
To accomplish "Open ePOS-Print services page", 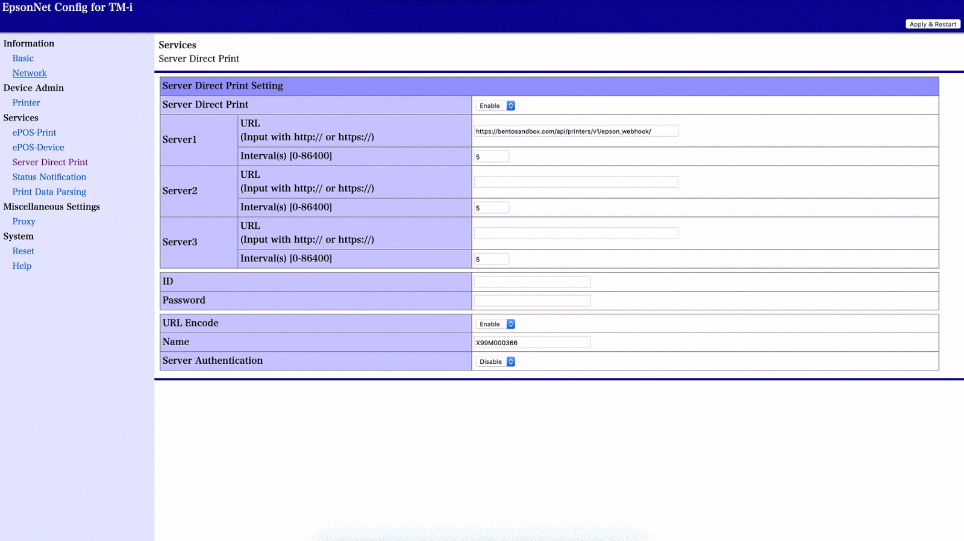I will point(34,133).
